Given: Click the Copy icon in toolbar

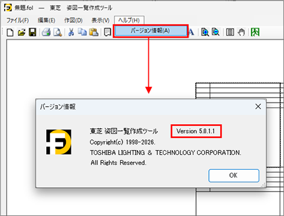Looking at the screenshot, I should pos(82,32).
